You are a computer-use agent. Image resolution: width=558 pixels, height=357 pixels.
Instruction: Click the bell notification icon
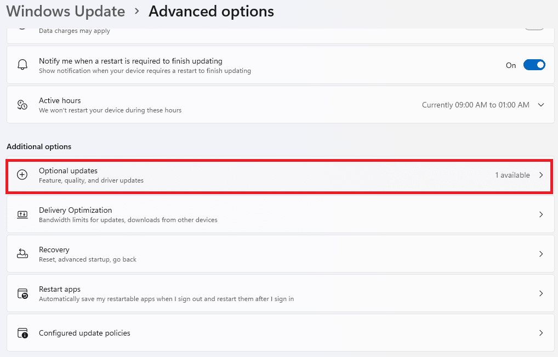point(22,65)
